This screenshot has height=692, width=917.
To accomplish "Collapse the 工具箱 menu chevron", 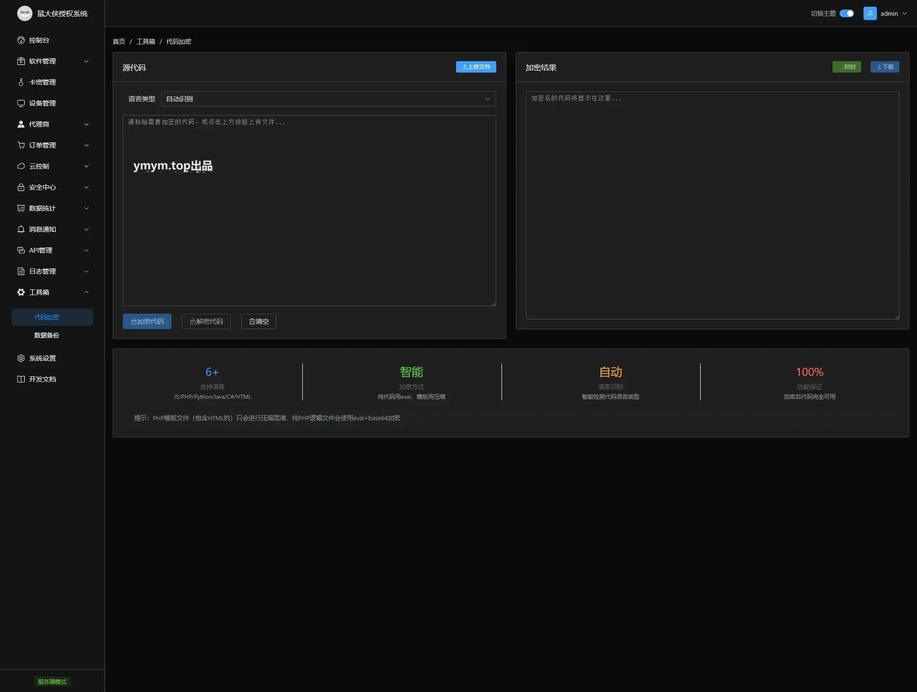I will click(x=86, y=292).
